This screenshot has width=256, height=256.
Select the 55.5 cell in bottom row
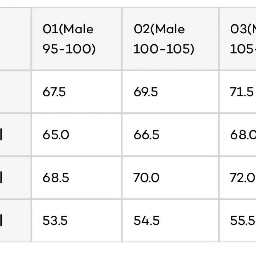pos(238,221)
